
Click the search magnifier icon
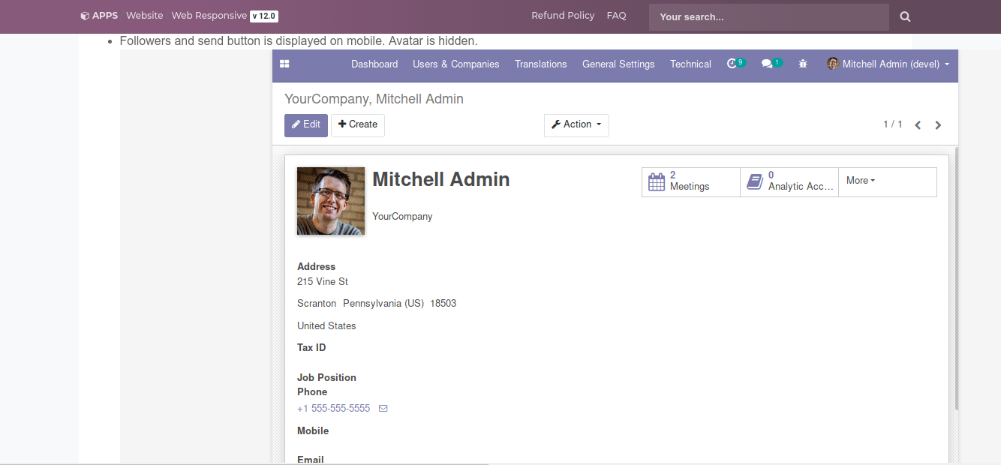click(x=905, y=16)
